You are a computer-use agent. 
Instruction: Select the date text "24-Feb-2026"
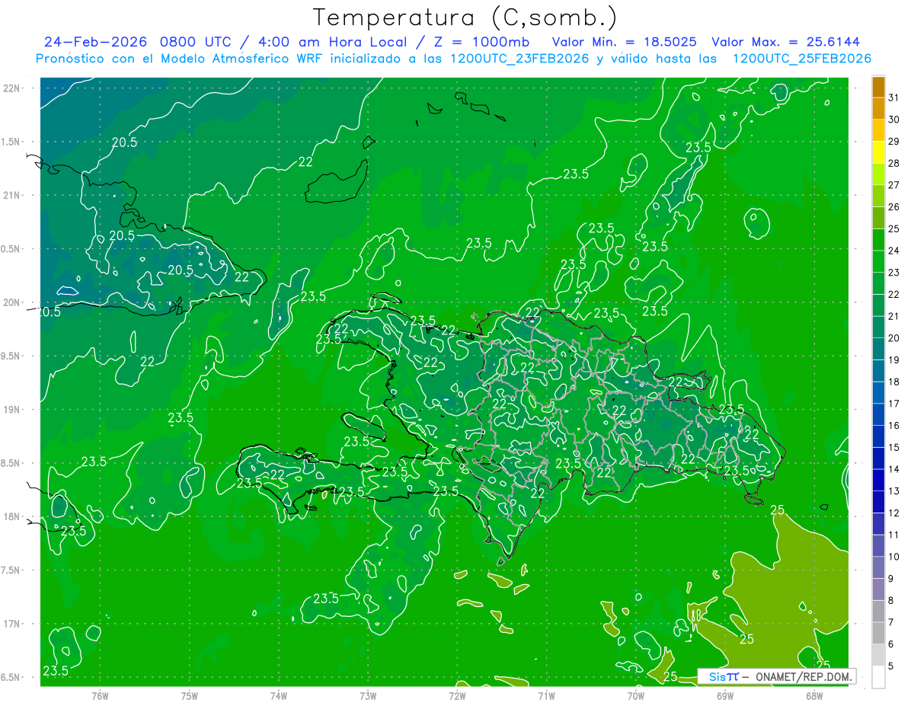(97, 41)
